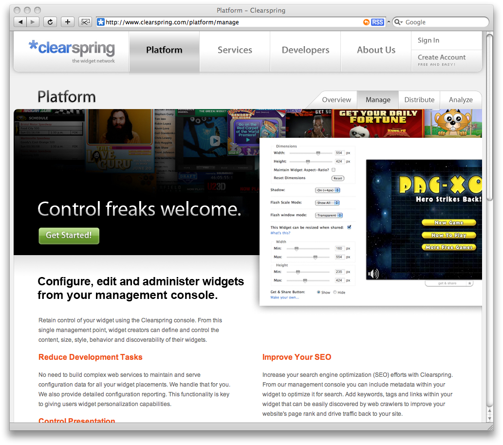Screen dimensions: 503x445
Task: Click the Reduce Development Tasks heading
Action: click(91, 357)
